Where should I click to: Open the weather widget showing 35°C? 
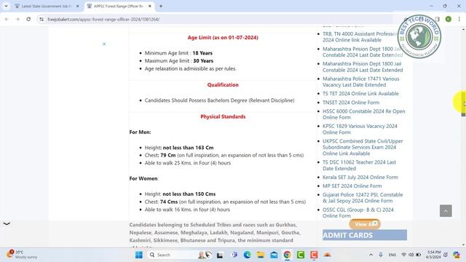[23, 254]
